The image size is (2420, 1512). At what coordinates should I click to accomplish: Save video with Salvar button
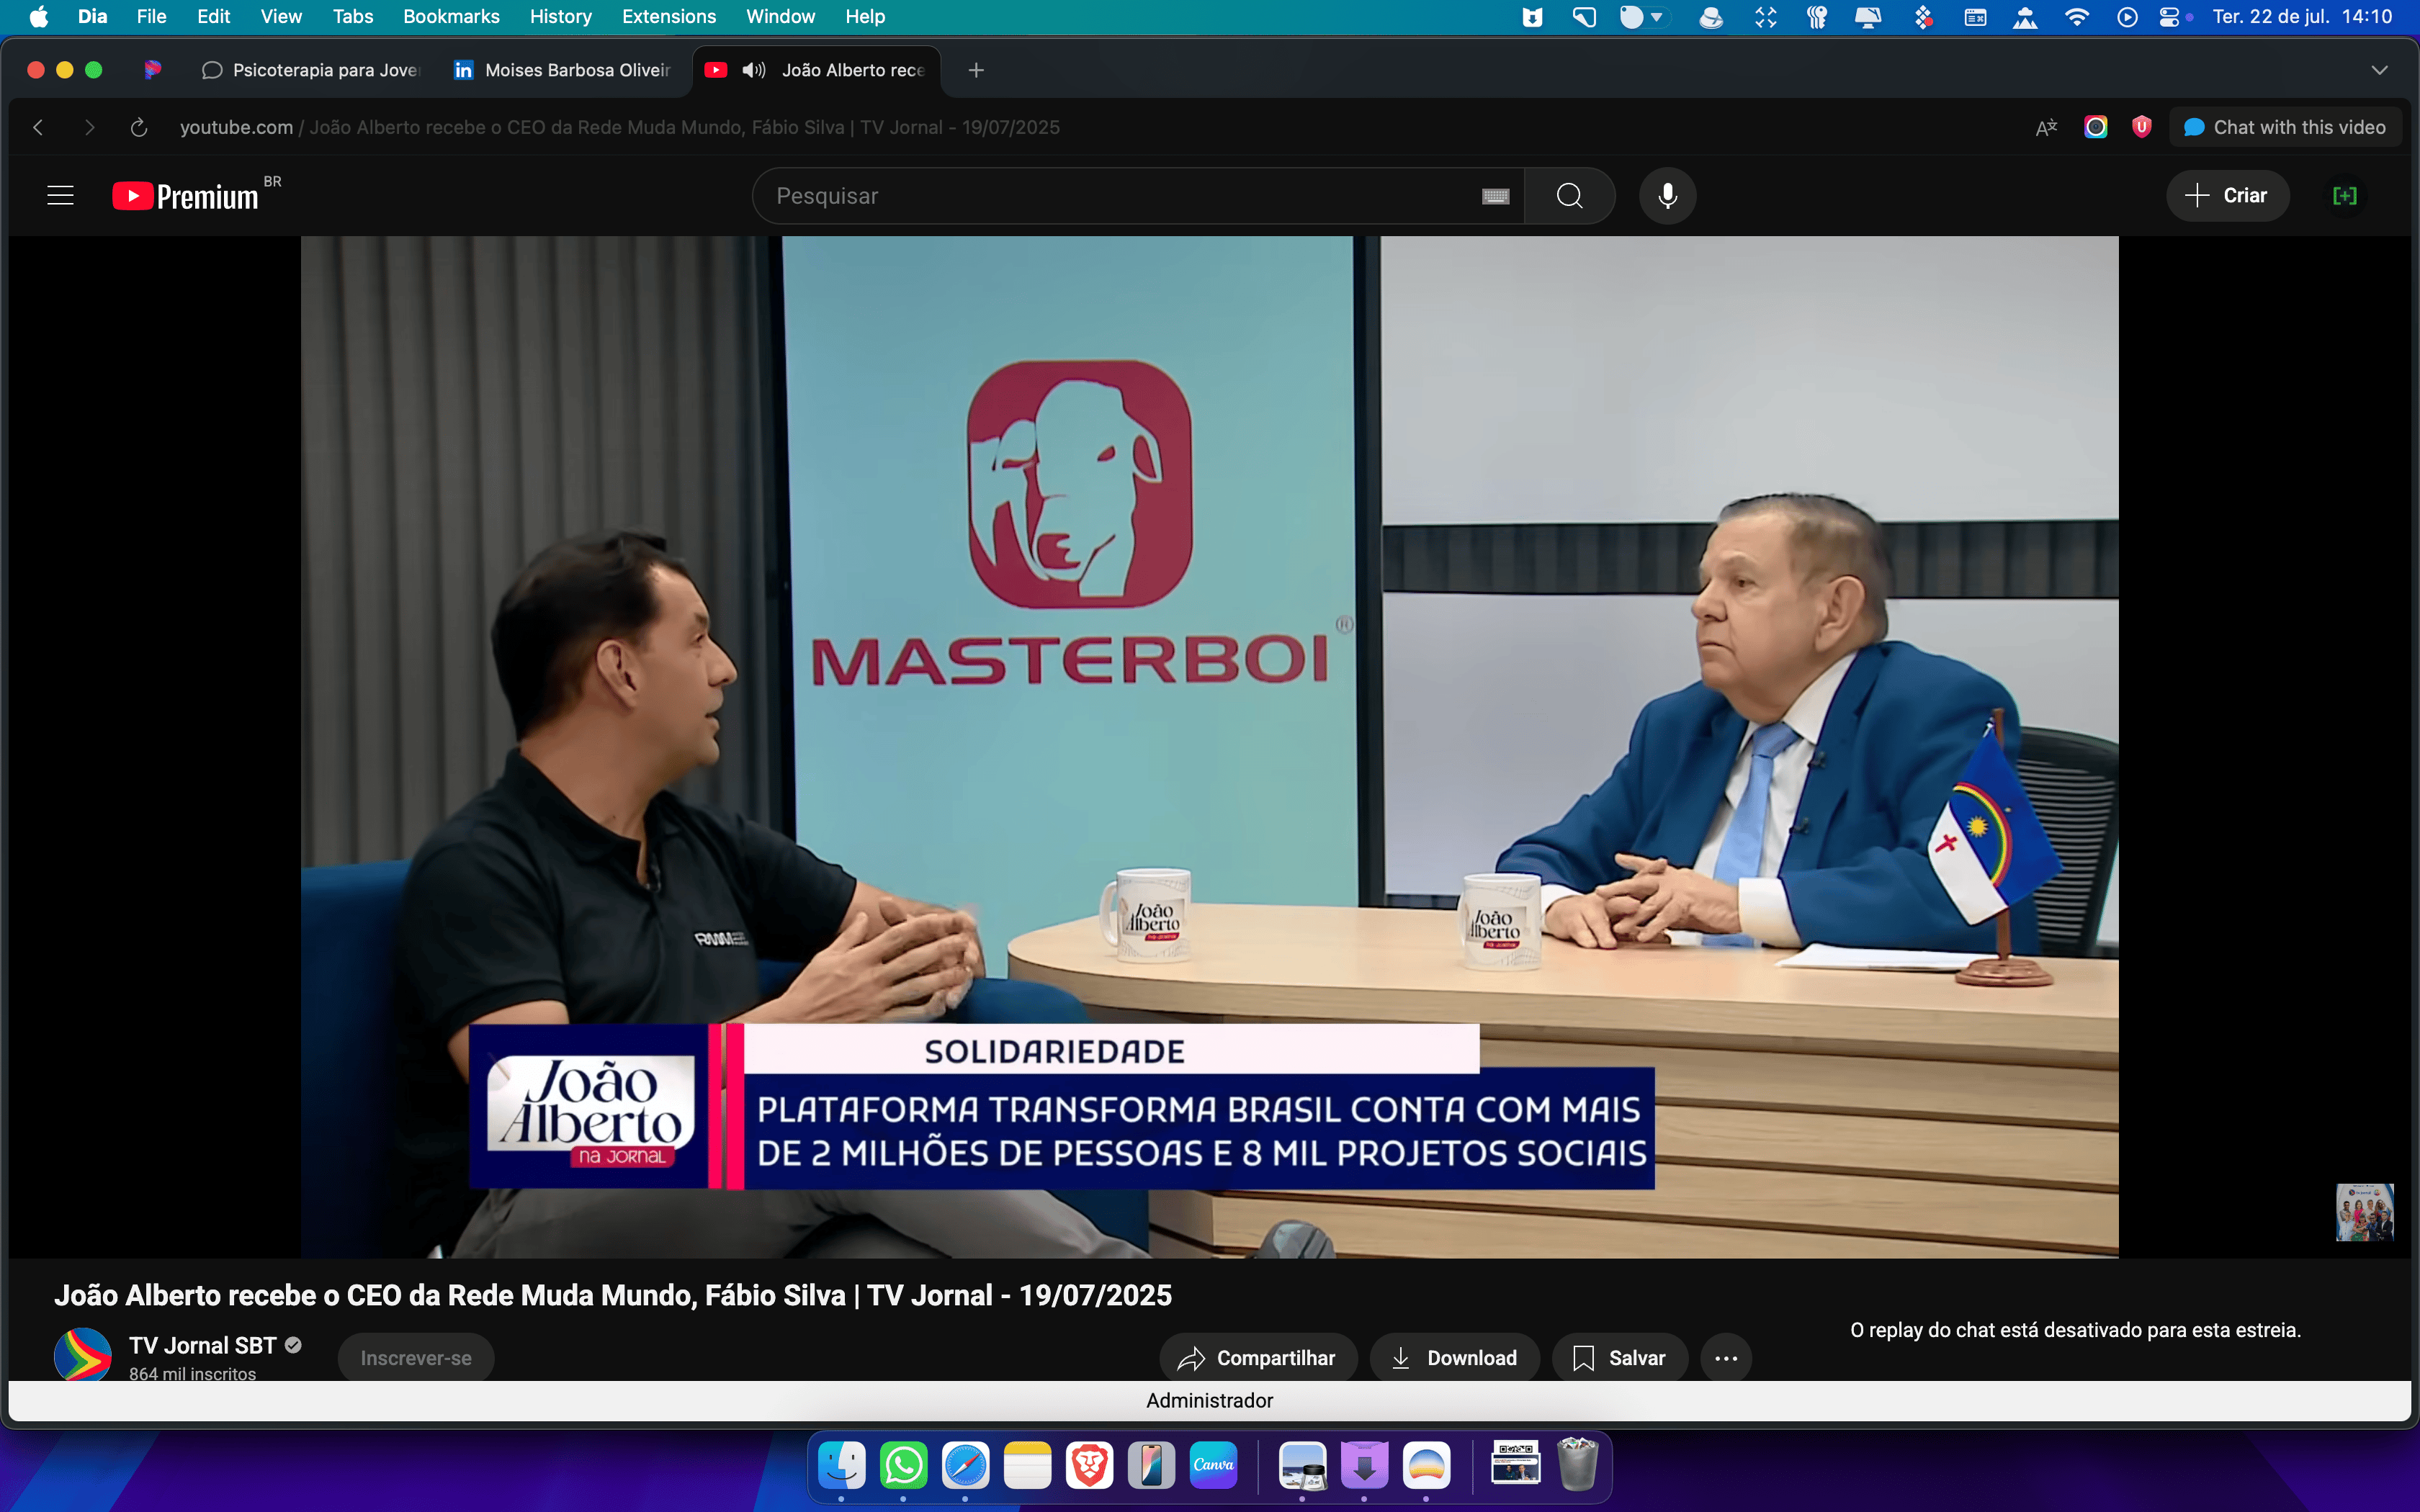[x=1619, y=1358]
